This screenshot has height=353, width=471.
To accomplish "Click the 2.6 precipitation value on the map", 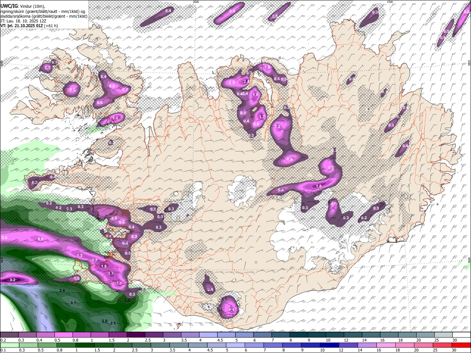I will pos(62,290).
